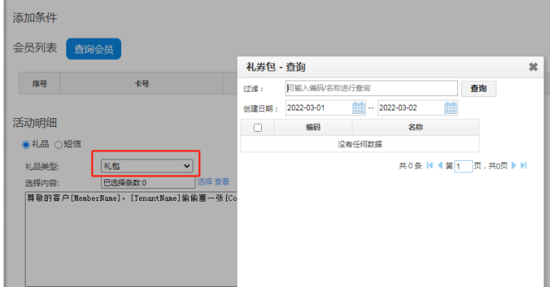
Task: Close the 礼券包 - 查询 dialog
Action: tap(533, 66)
